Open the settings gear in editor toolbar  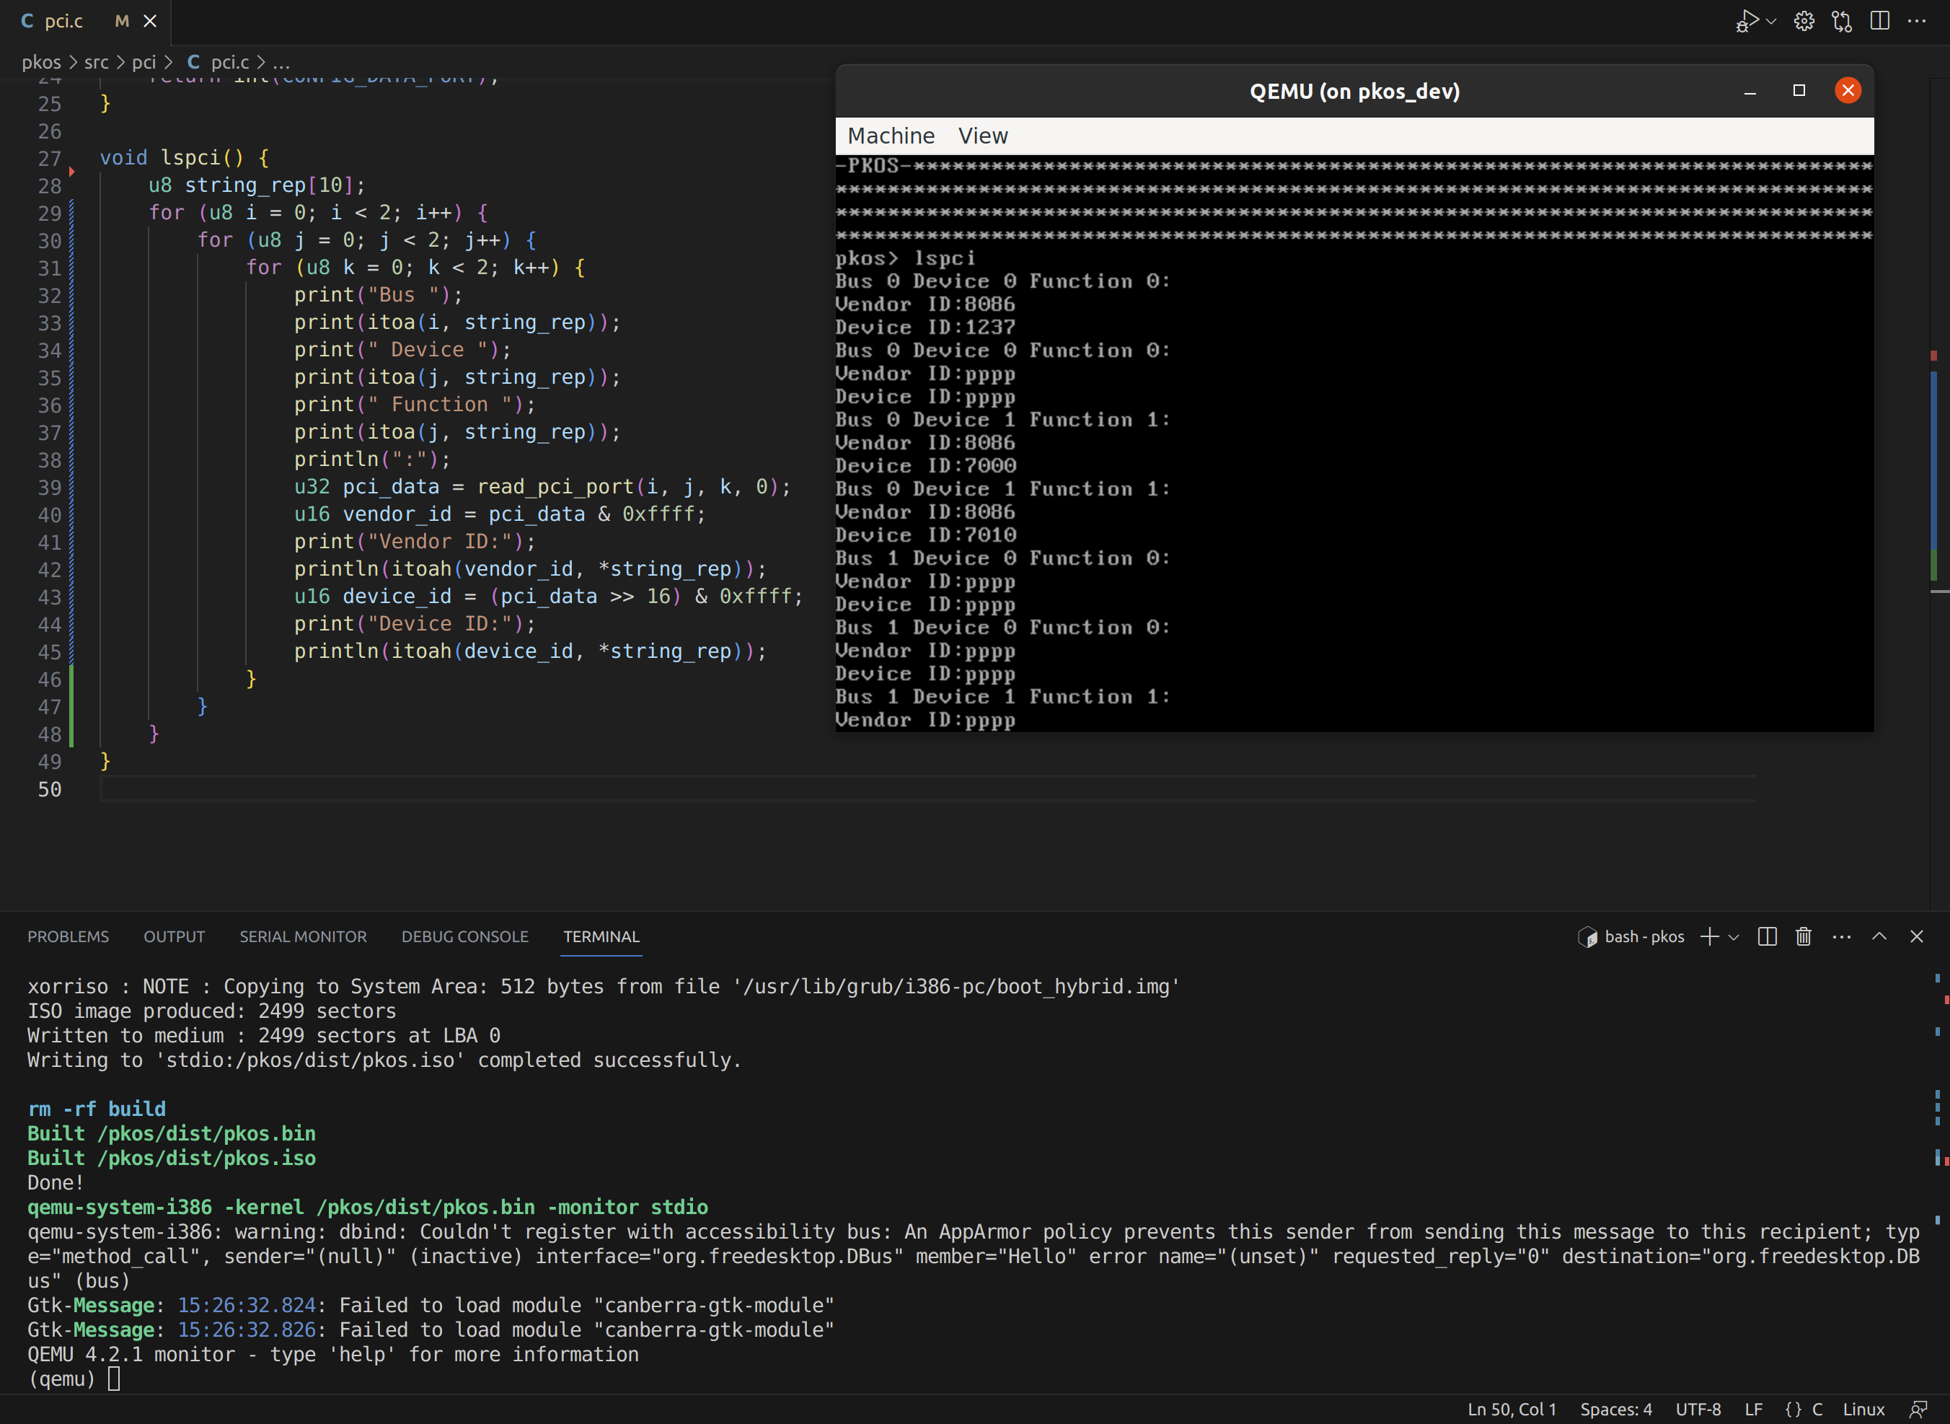(1804, 21)
